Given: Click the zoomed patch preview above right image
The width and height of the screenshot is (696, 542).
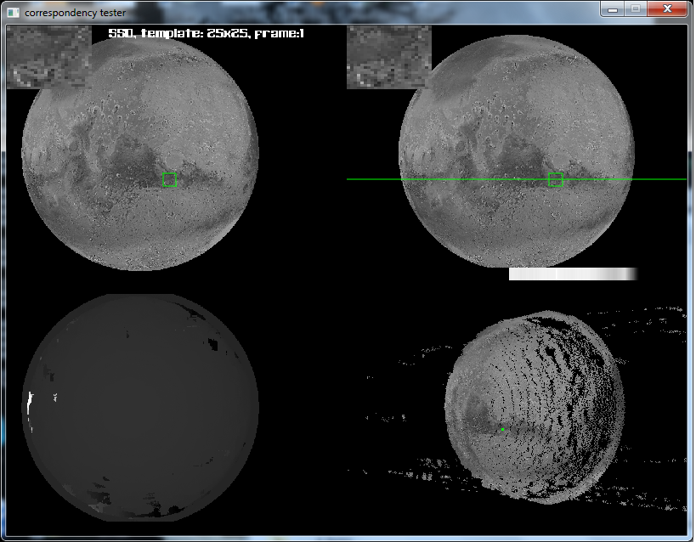Looking at the screenshot, I should click(x=388, y=57).
